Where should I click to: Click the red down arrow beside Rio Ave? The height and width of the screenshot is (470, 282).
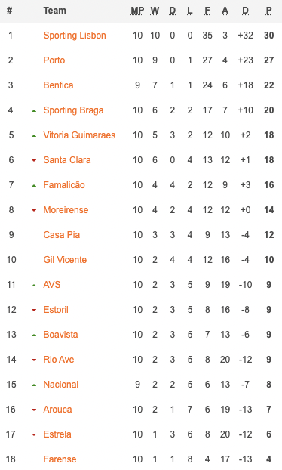coord(34,360)
